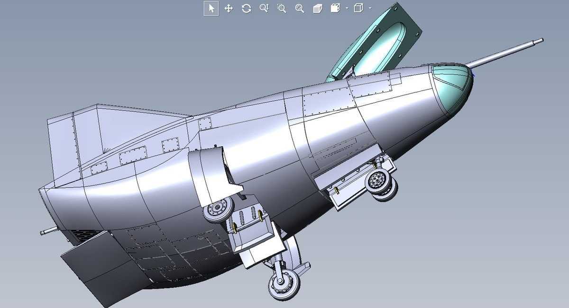Click the view orientation cube with arrows
The image size is (569, 308).
[x=336, y=8]
